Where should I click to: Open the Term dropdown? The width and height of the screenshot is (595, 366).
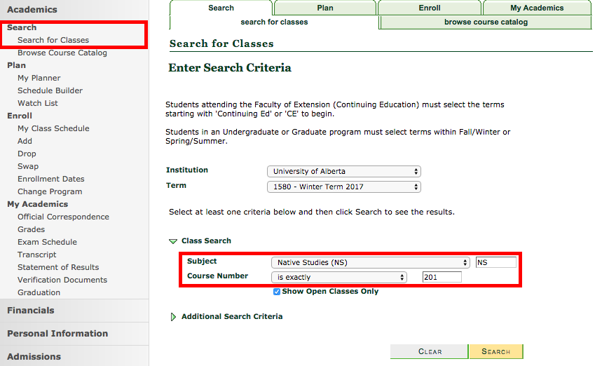(x=343, y=187)
